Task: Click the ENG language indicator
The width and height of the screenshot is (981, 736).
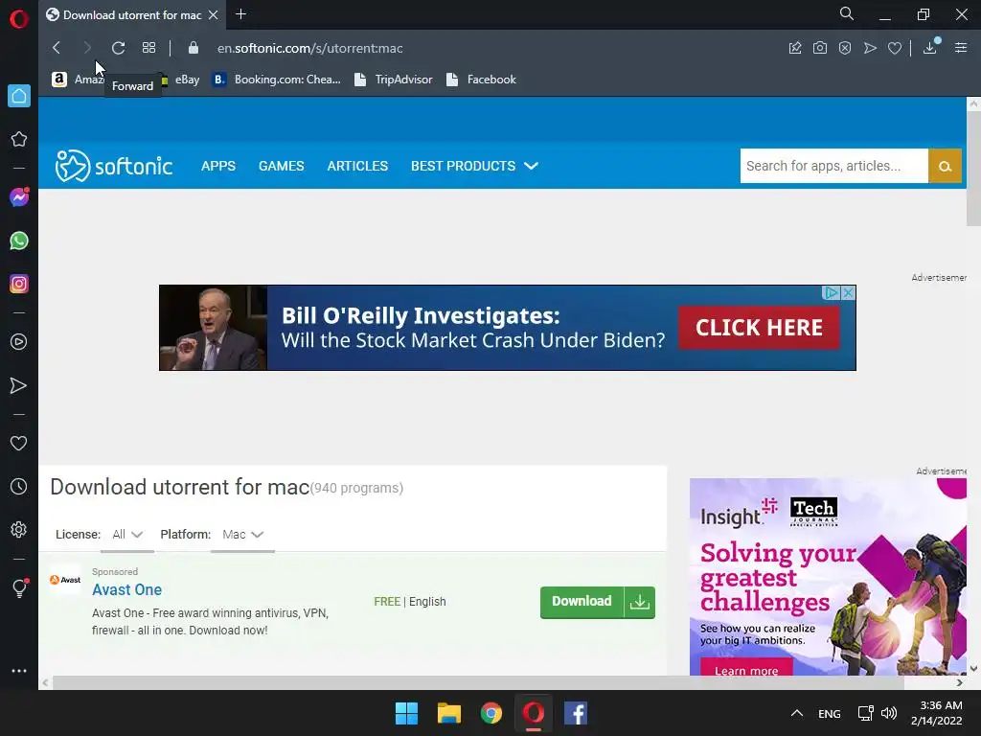Action: (830, 713)
